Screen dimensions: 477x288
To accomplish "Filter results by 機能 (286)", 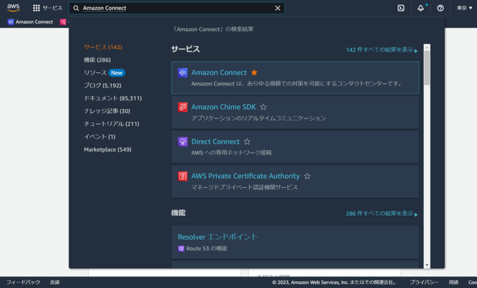I will pos(97,60).
